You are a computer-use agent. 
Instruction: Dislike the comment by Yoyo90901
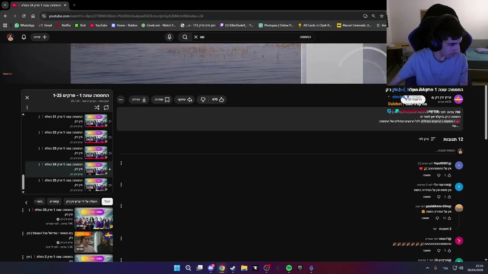click(438, 175)
